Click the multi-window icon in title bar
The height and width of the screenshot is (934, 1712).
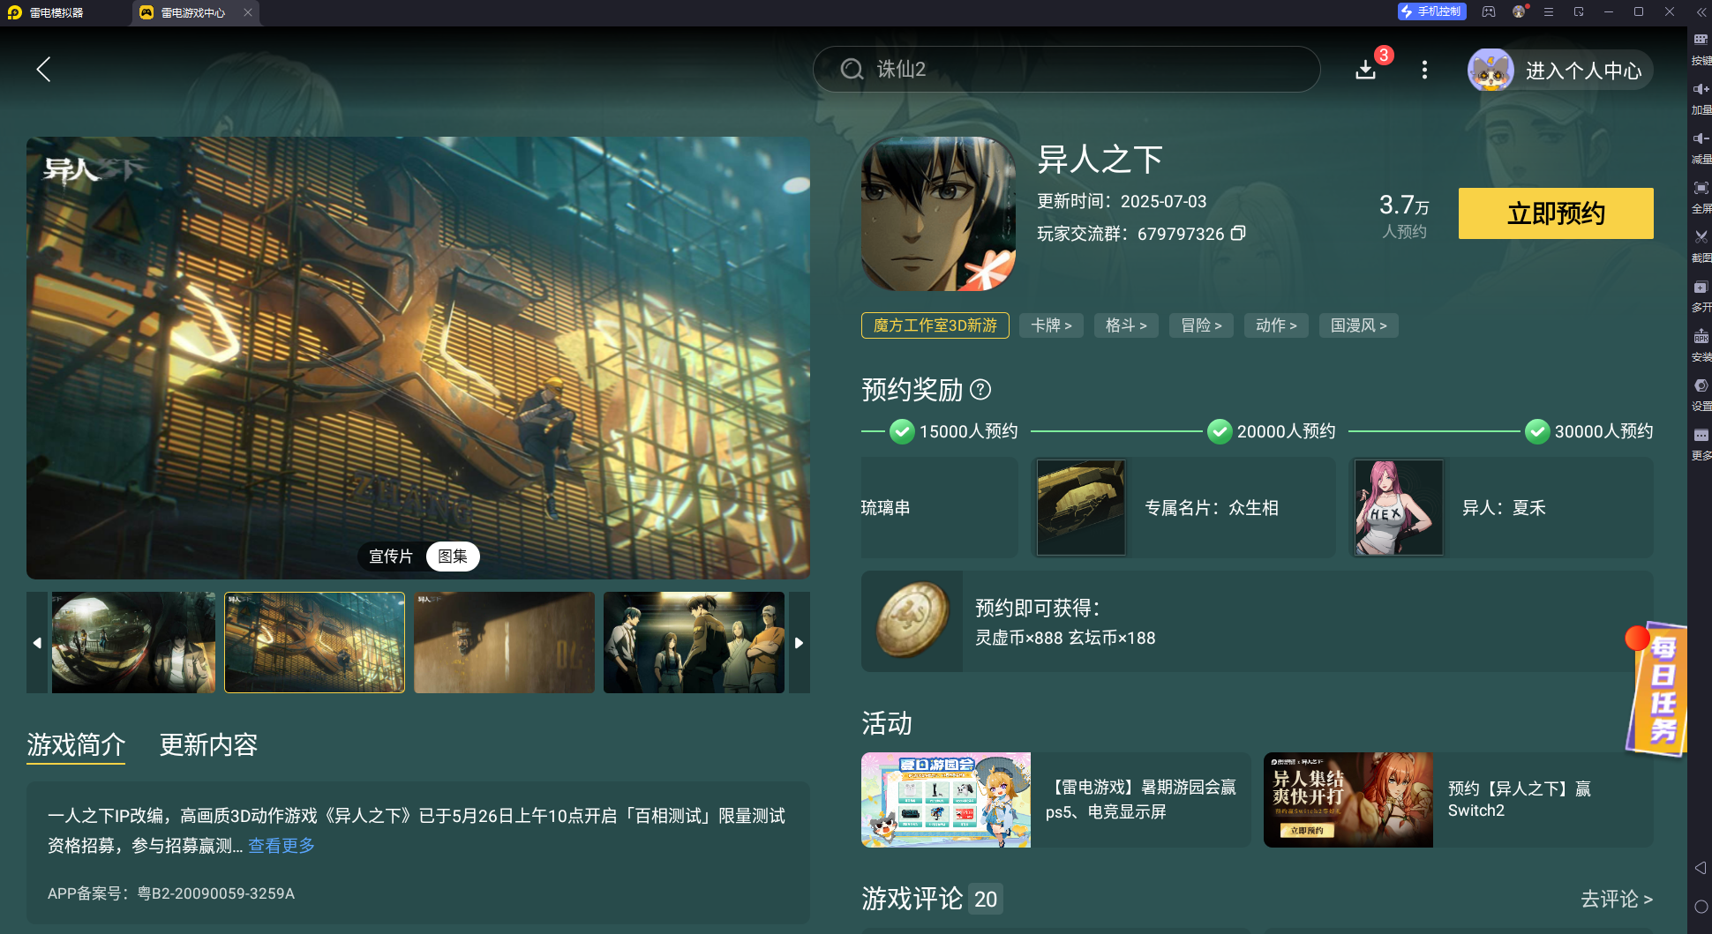[x=1579, y=11]
